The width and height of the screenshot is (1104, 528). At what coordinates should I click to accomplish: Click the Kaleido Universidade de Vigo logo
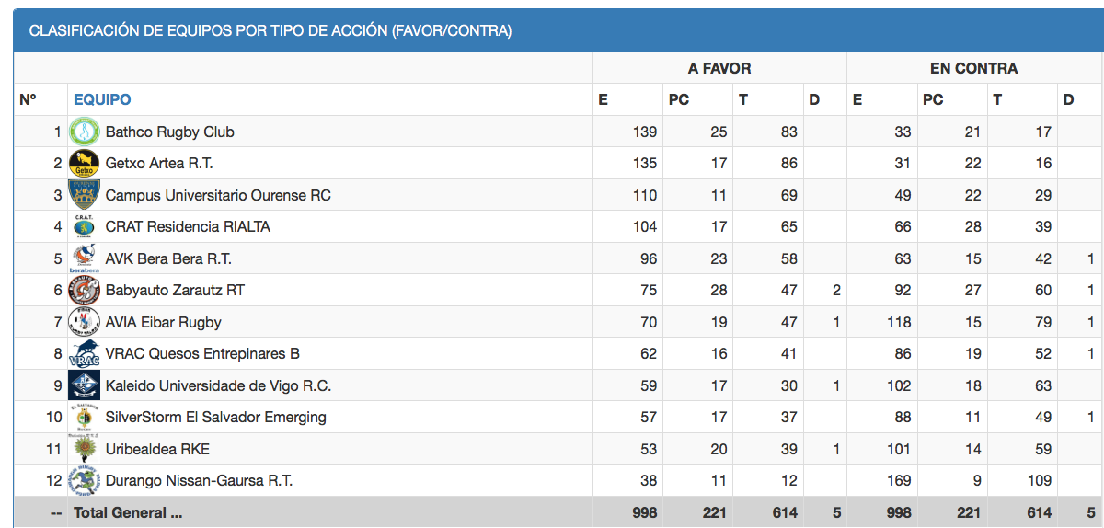tap(85, 385)
